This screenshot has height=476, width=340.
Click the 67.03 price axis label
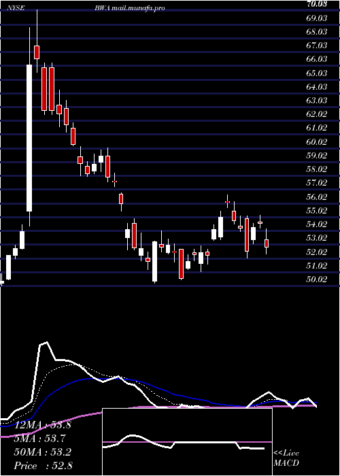317,46
